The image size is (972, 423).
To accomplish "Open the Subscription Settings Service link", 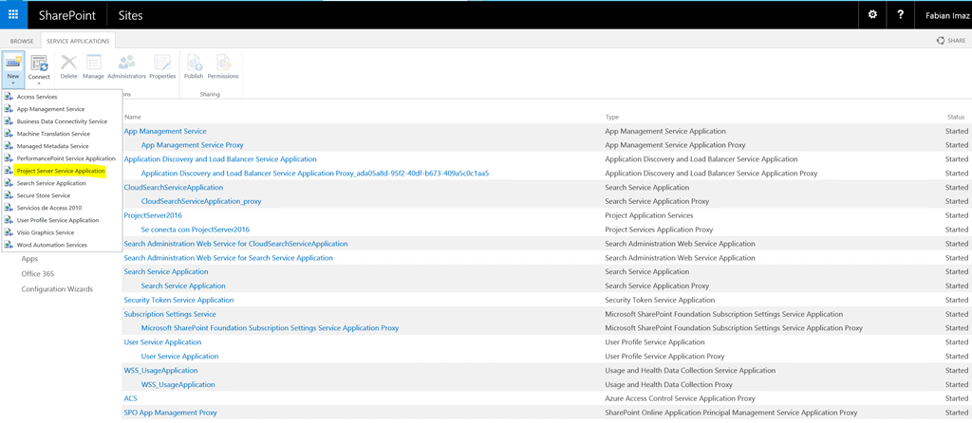I will coord(170,314).
